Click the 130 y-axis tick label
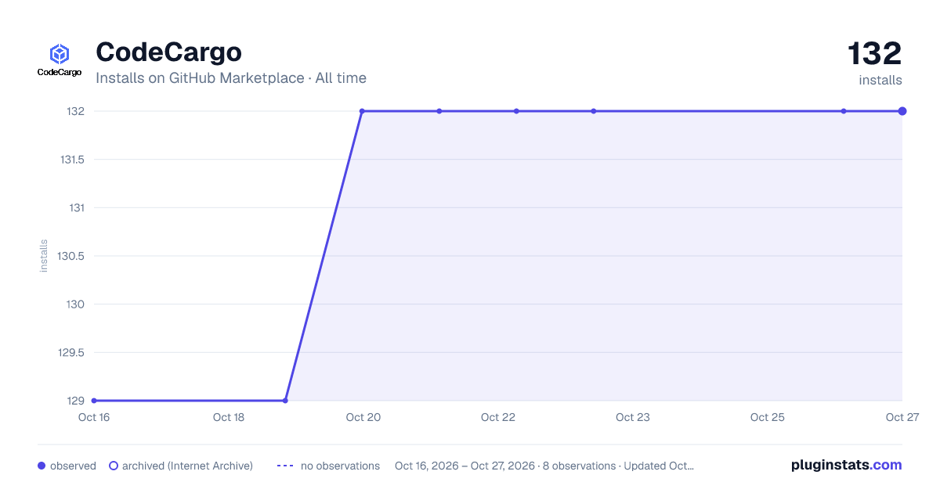 [76, 304]
